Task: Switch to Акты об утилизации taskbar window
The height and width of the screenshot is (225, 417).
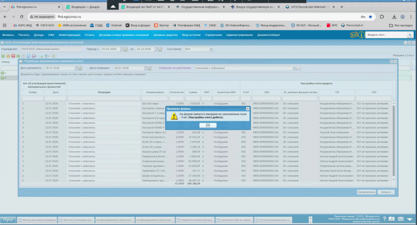Action: click(x=76, y=220)
